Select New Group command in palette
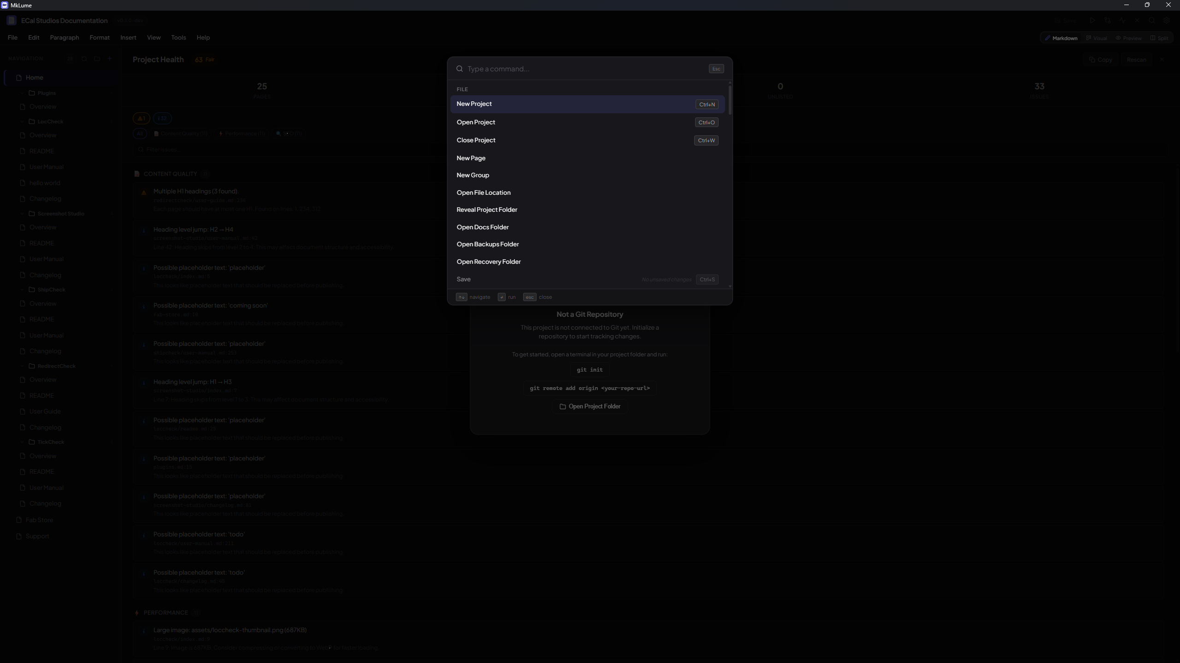The width and height of the screenshot is (1180, 663). point(587,175)
